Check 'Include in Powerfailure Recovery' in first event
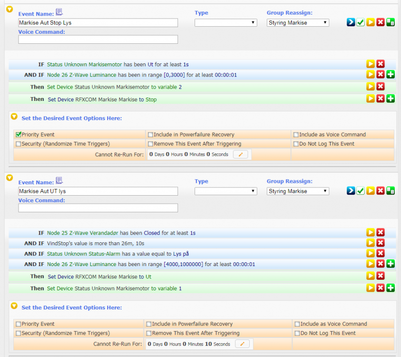 (x=150, y=135)
